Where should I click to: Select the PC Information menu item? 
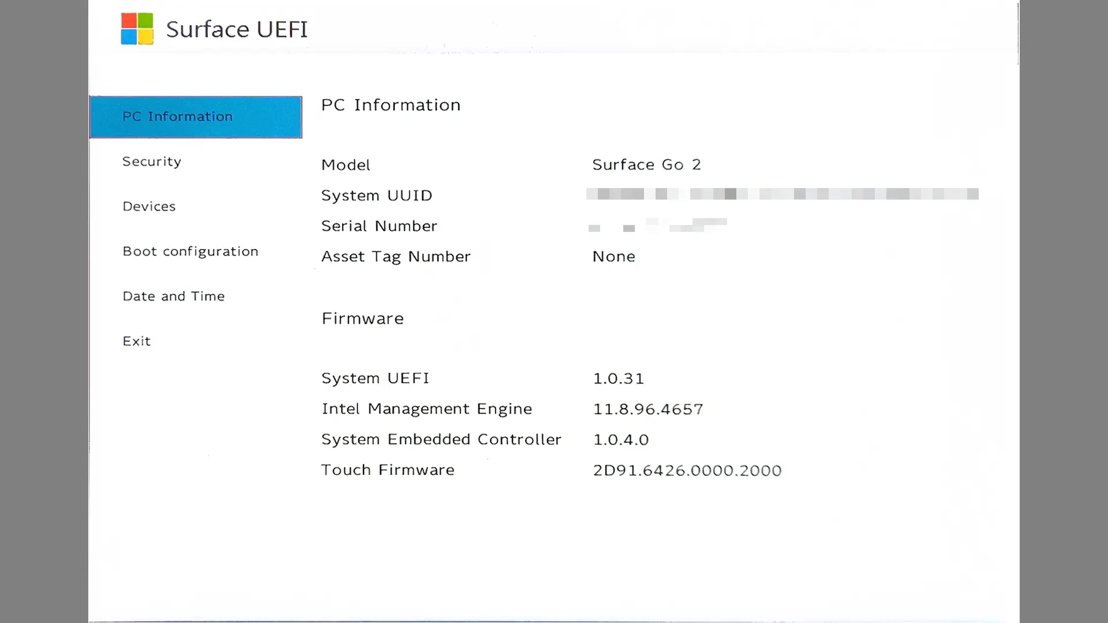196,117
